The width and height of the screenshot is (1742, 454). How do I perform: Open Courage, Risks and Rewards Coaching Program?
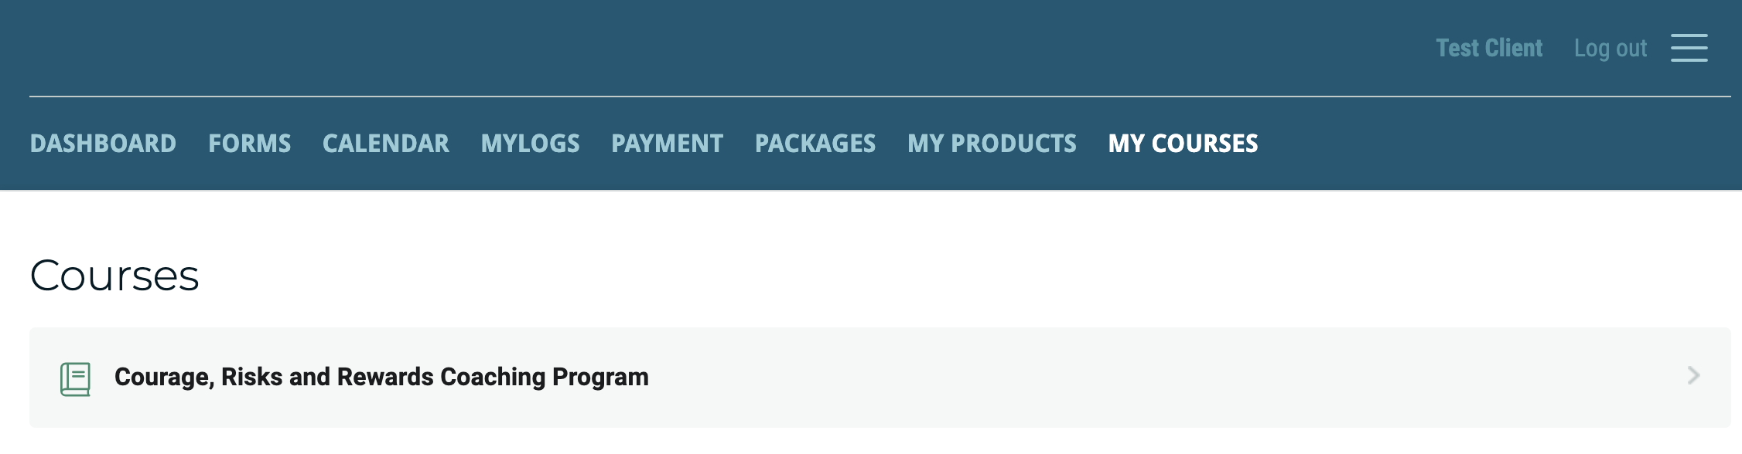(x=381, y=377)
